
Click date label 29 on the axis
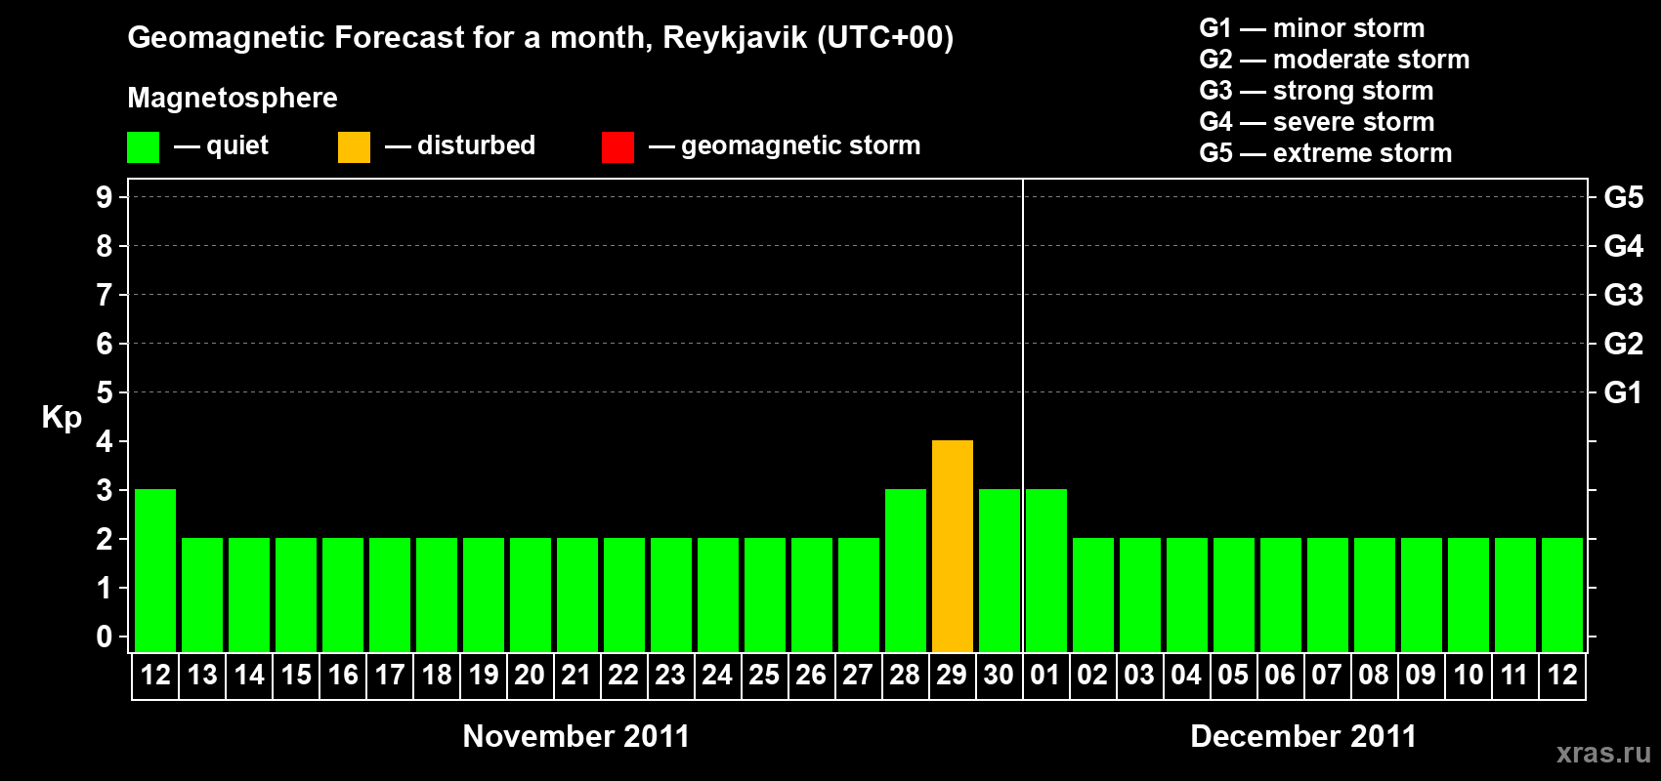tap(952, 676)
